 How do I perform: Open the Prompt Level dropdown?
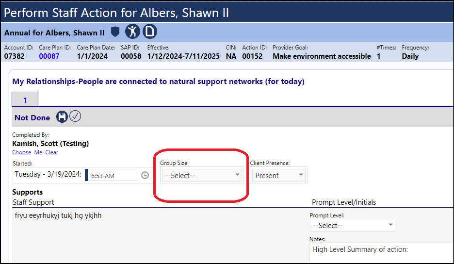click(352, 226)
